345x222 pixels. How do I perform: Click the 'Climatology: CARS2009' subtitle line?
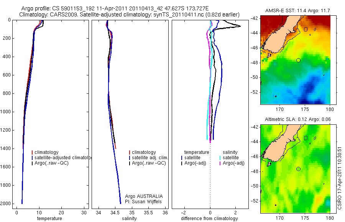click(x=130, y=15)
